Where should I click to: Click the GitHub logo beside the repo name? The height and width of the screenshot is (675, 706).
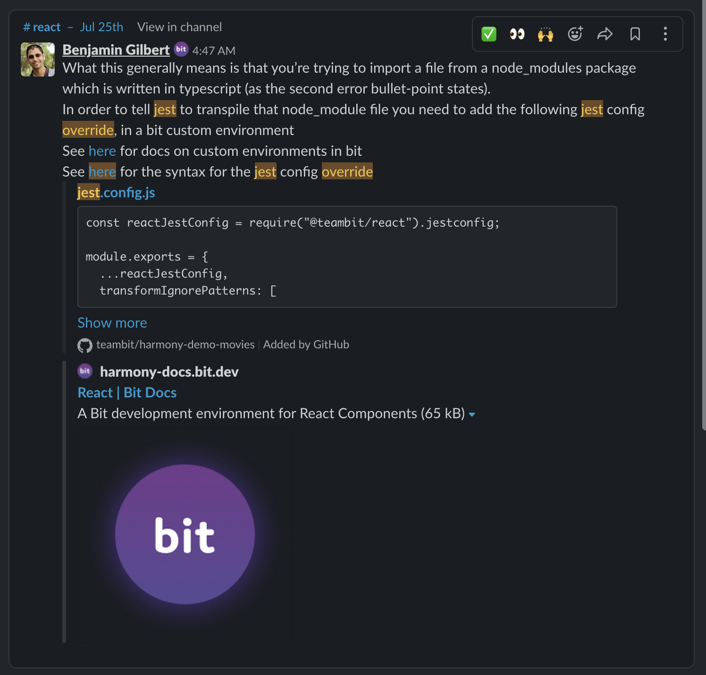[84, 345]
